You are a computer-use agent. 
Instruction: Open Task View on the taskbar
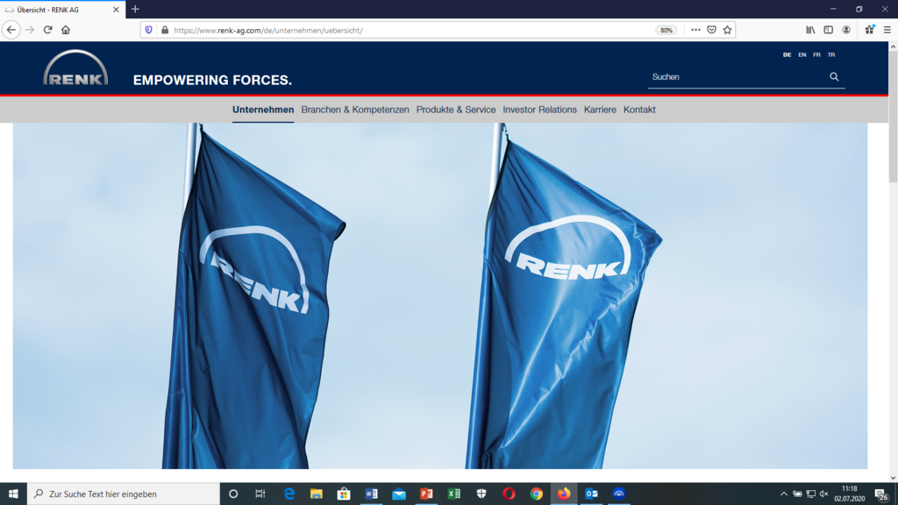pyautogui.click(x=260, y=494)
